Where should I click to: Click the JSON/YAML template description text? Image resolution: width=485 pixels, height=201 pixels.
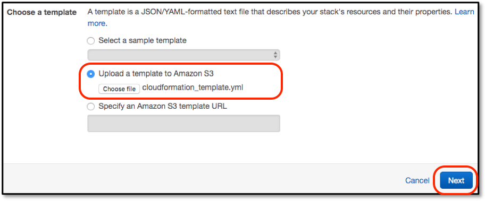270,12
